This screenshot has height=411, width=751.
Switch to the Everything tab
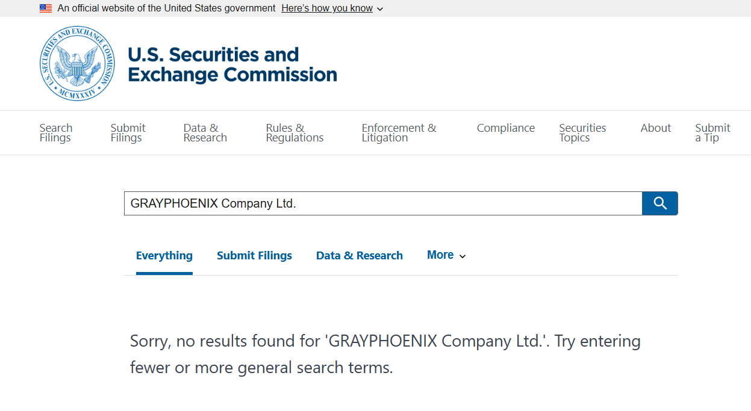[x=164, y=255]
